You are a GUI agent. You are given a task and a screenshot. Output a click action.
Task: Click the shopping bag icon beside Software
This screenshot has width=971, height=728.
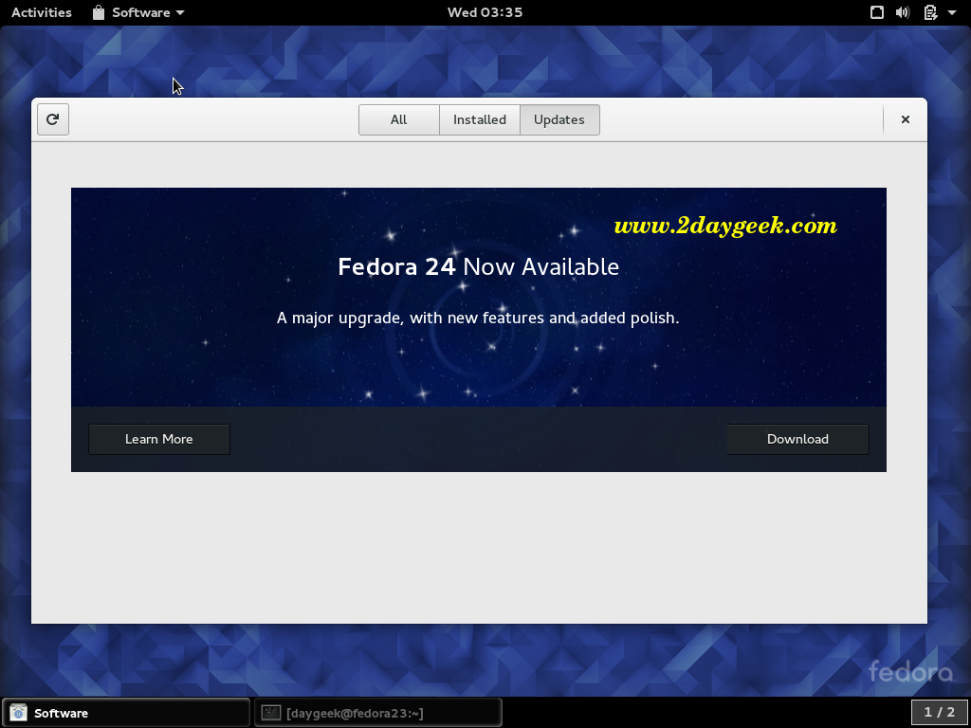coord(99,12)
